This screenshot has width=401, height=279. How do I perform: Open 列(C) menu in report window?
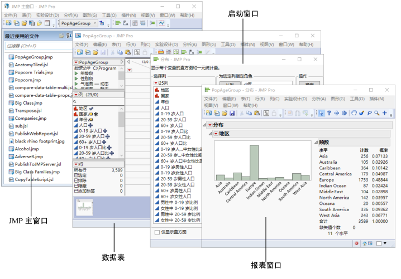pyautogui.click(x=274, y=99)
